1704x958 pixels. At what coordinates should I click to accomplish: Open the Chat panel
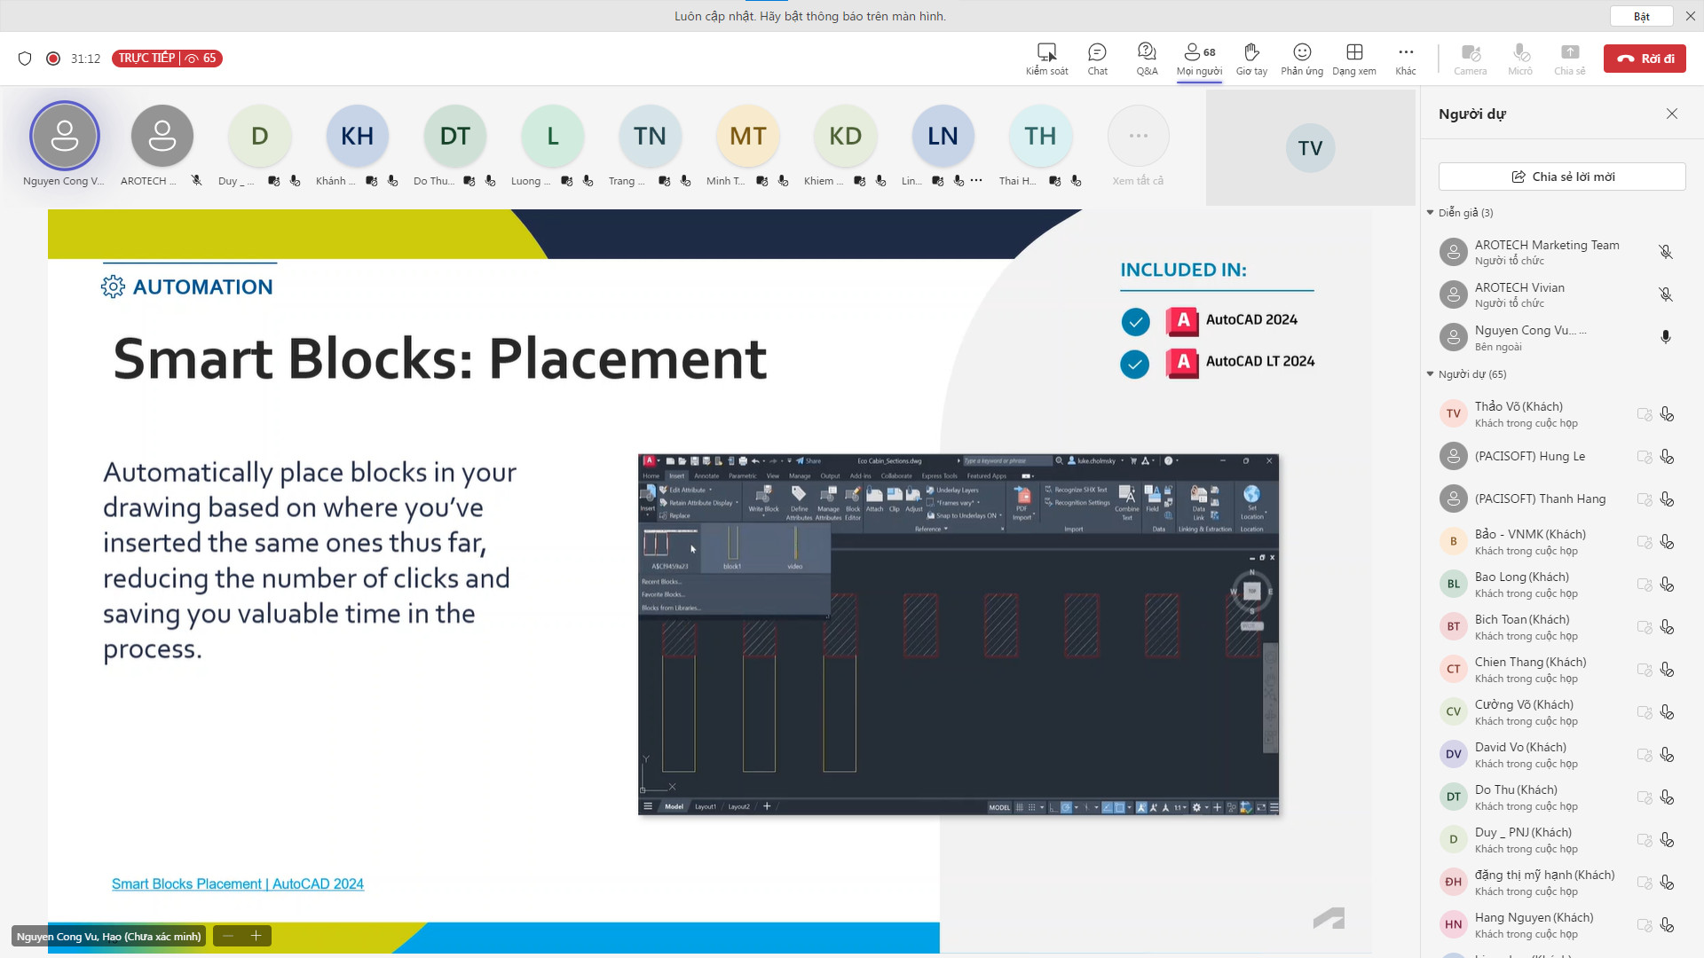1097,59
